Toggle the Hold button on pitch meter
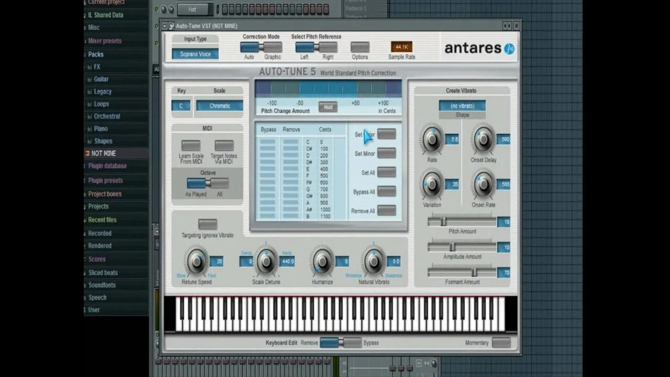This screenshot has height=377, width=670. pos(328,107)
